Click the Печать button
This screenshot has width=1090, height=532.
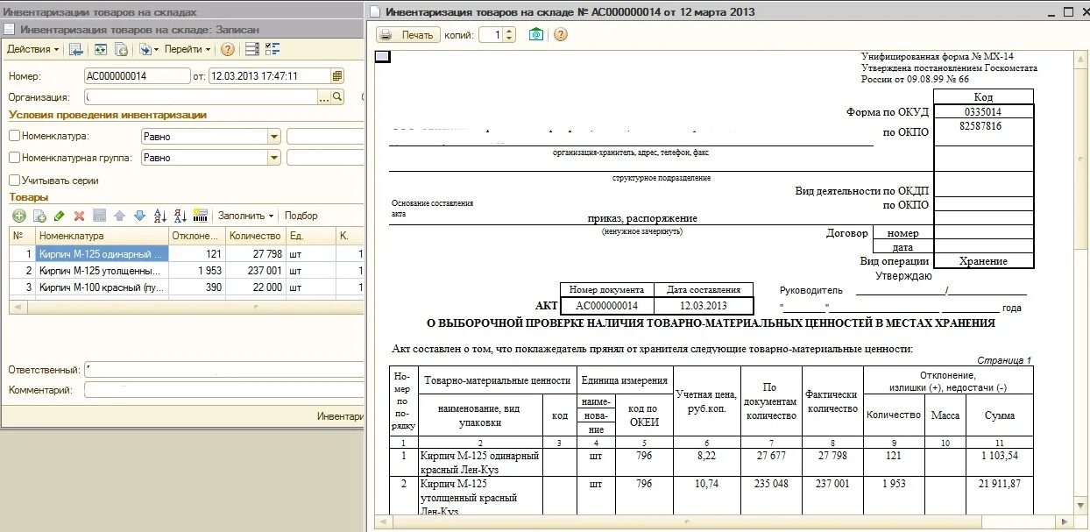coord(409,35)
